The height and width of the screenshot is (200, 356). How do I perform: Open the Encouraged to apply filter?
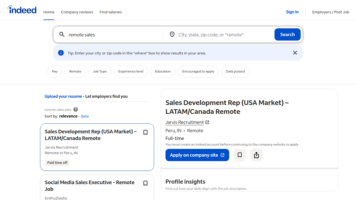click(198, 71)
